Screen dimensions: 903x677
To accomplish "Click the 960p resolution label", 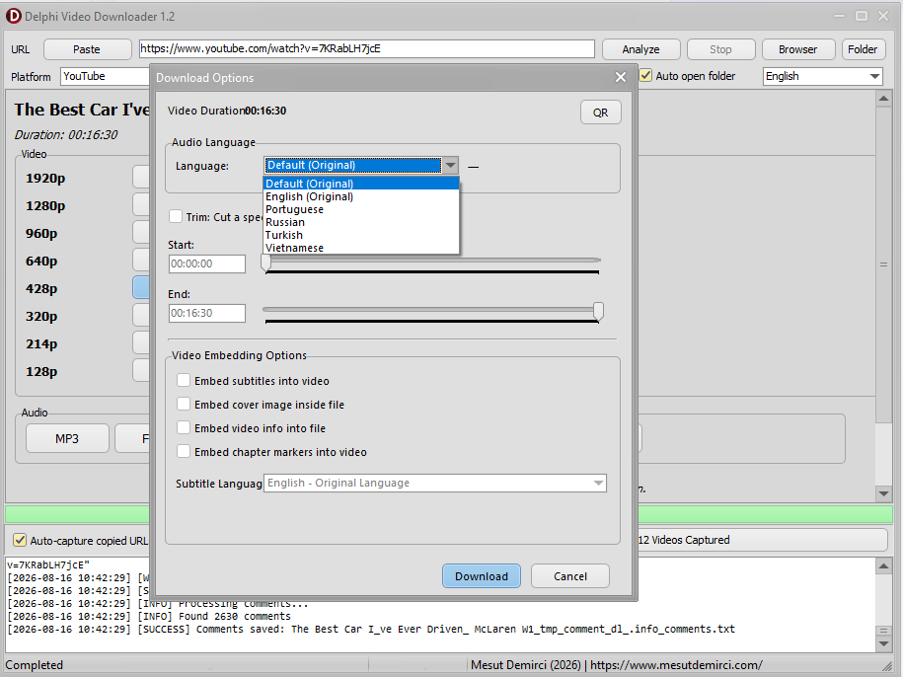I will click(41, 234).
